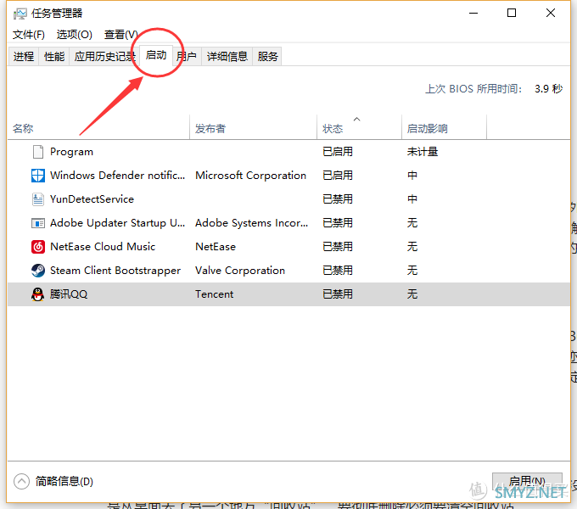577x509 pixels.
Task: Click 已禁用 status in YunDetectService row
Action: (338, 199)
